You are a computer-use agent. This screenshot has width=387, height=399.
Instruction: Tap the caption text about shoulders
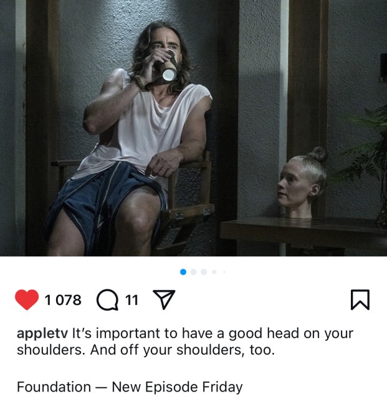tap(185, 342)
